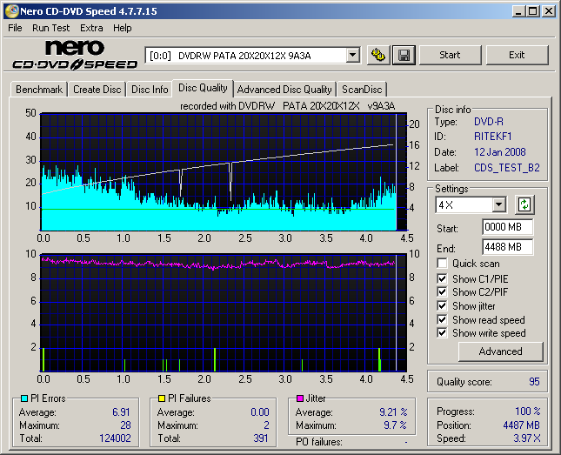Click the Start button
Screen dimensions: 561x455
coord(450,55)
